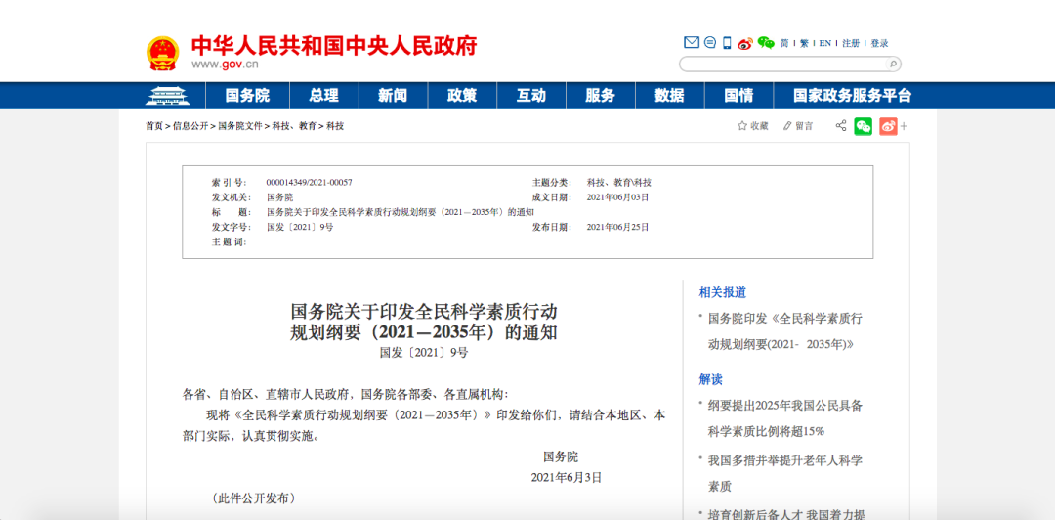Share via red Weibo button

[887, 126]
